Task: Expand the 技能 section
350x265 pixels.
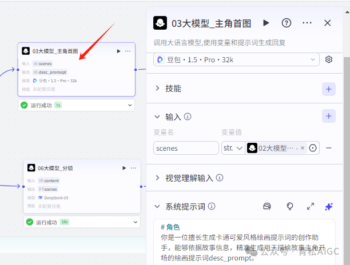Action: coord(157,89)
